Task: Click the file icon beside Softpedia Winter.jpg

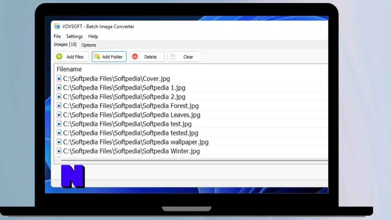Action: (59, 150)
